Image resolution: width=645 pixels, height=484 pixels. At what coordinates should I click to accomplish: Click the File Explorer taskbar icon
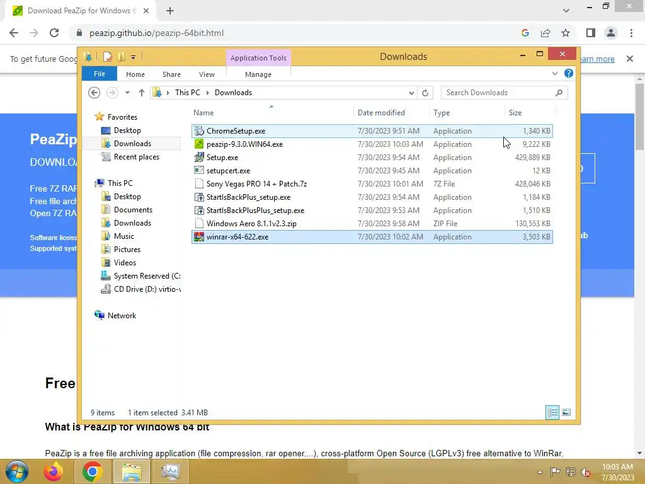pos(131,471)
